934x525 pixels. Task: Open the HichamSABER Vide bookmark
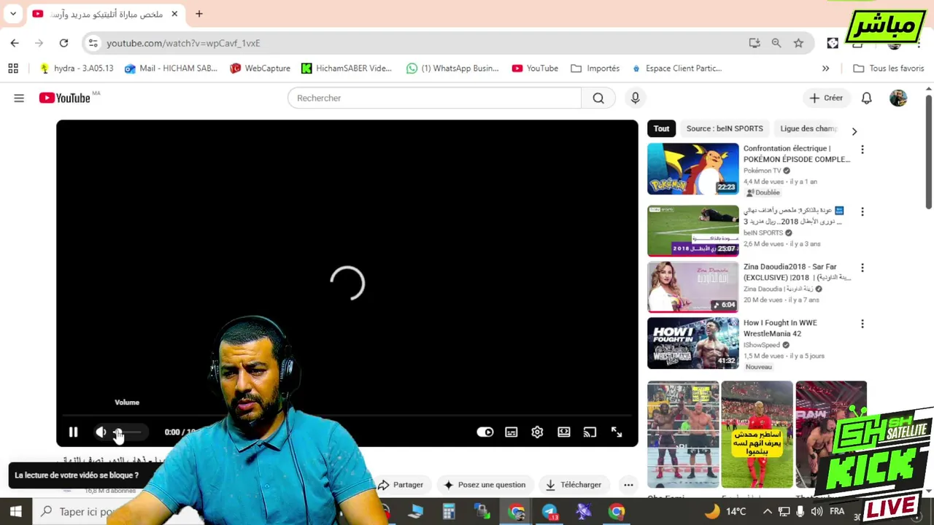pyautogui.click(x=347, y=69)
